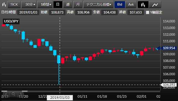Viewport: 178px width, 101px height.
Task: Open the 1時間 hour interval dropdown
Action: click(x=45, y=4)
